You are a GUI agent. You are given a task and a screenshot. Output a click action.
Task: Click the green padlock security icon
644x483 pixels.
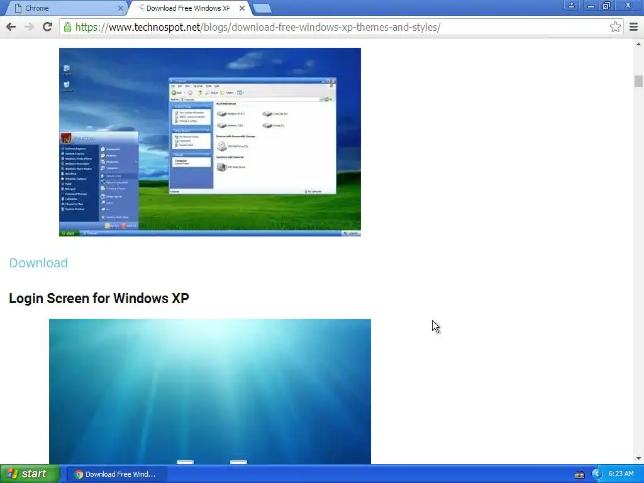point(67,27)
